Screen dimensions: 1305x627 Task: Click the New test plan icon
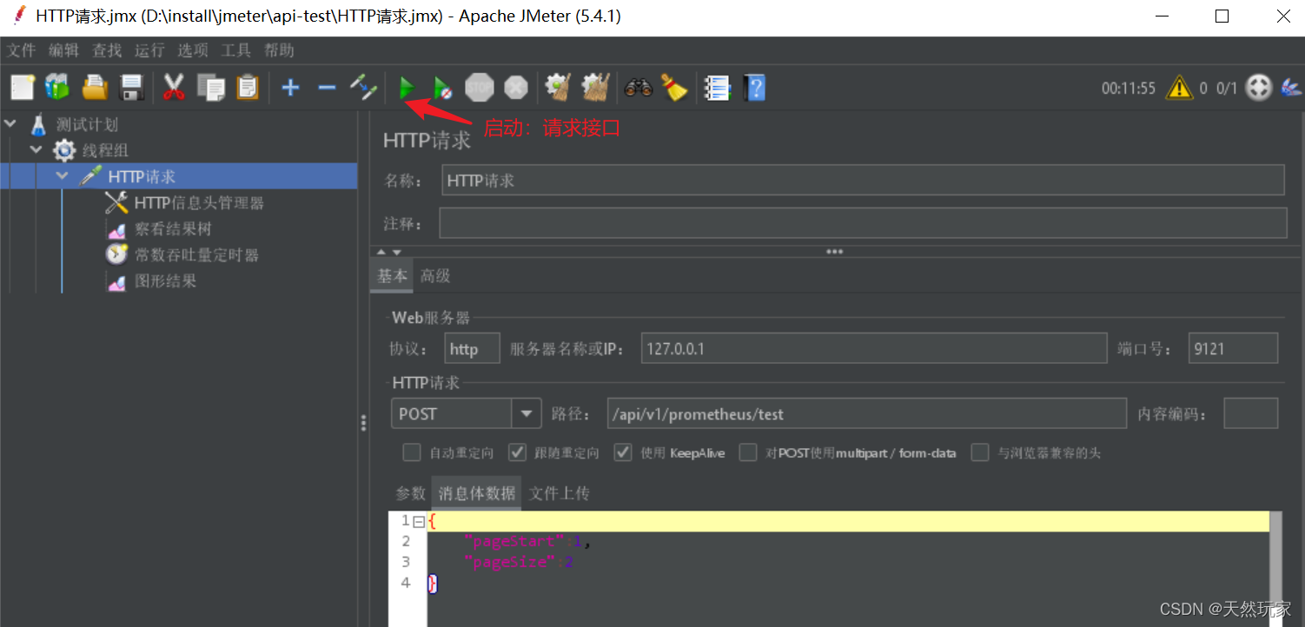tap(23, 87)
